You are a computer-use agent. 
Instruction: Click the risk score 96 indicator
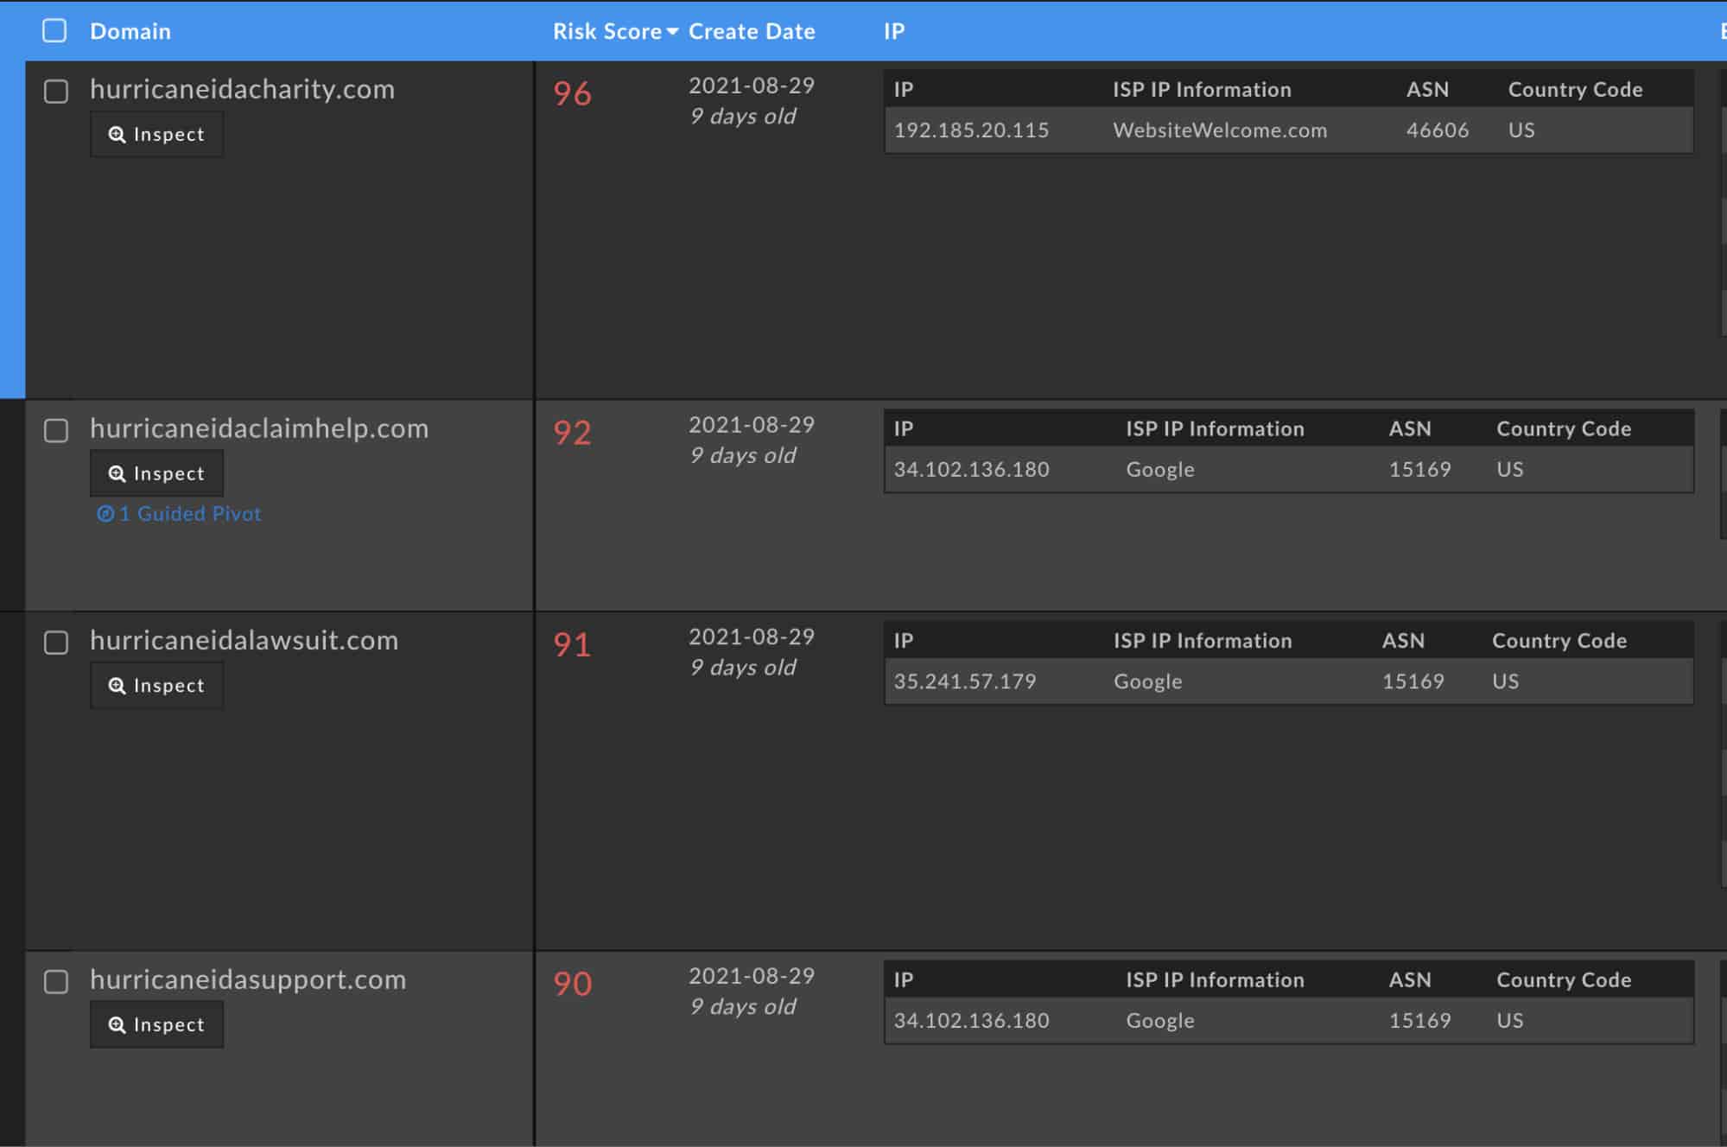coord(570,95)
